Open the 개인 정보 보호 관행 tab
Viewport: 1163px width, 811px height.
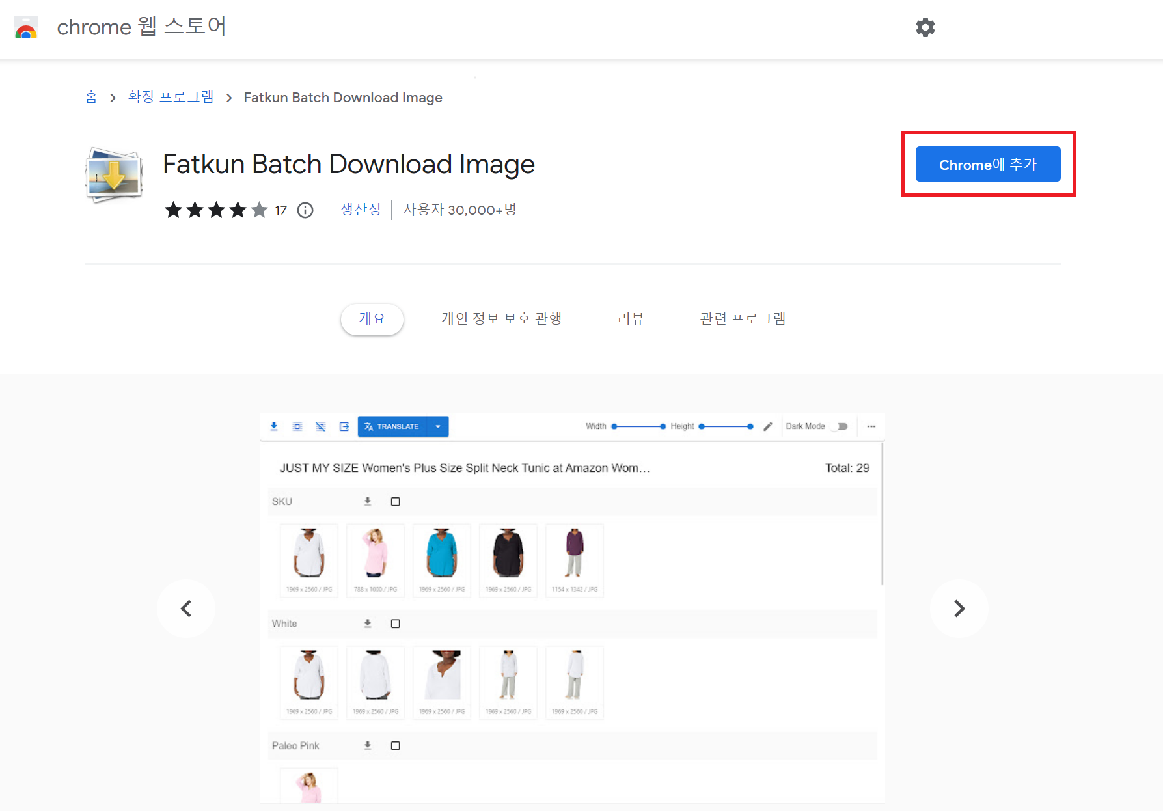click(502, 319)
